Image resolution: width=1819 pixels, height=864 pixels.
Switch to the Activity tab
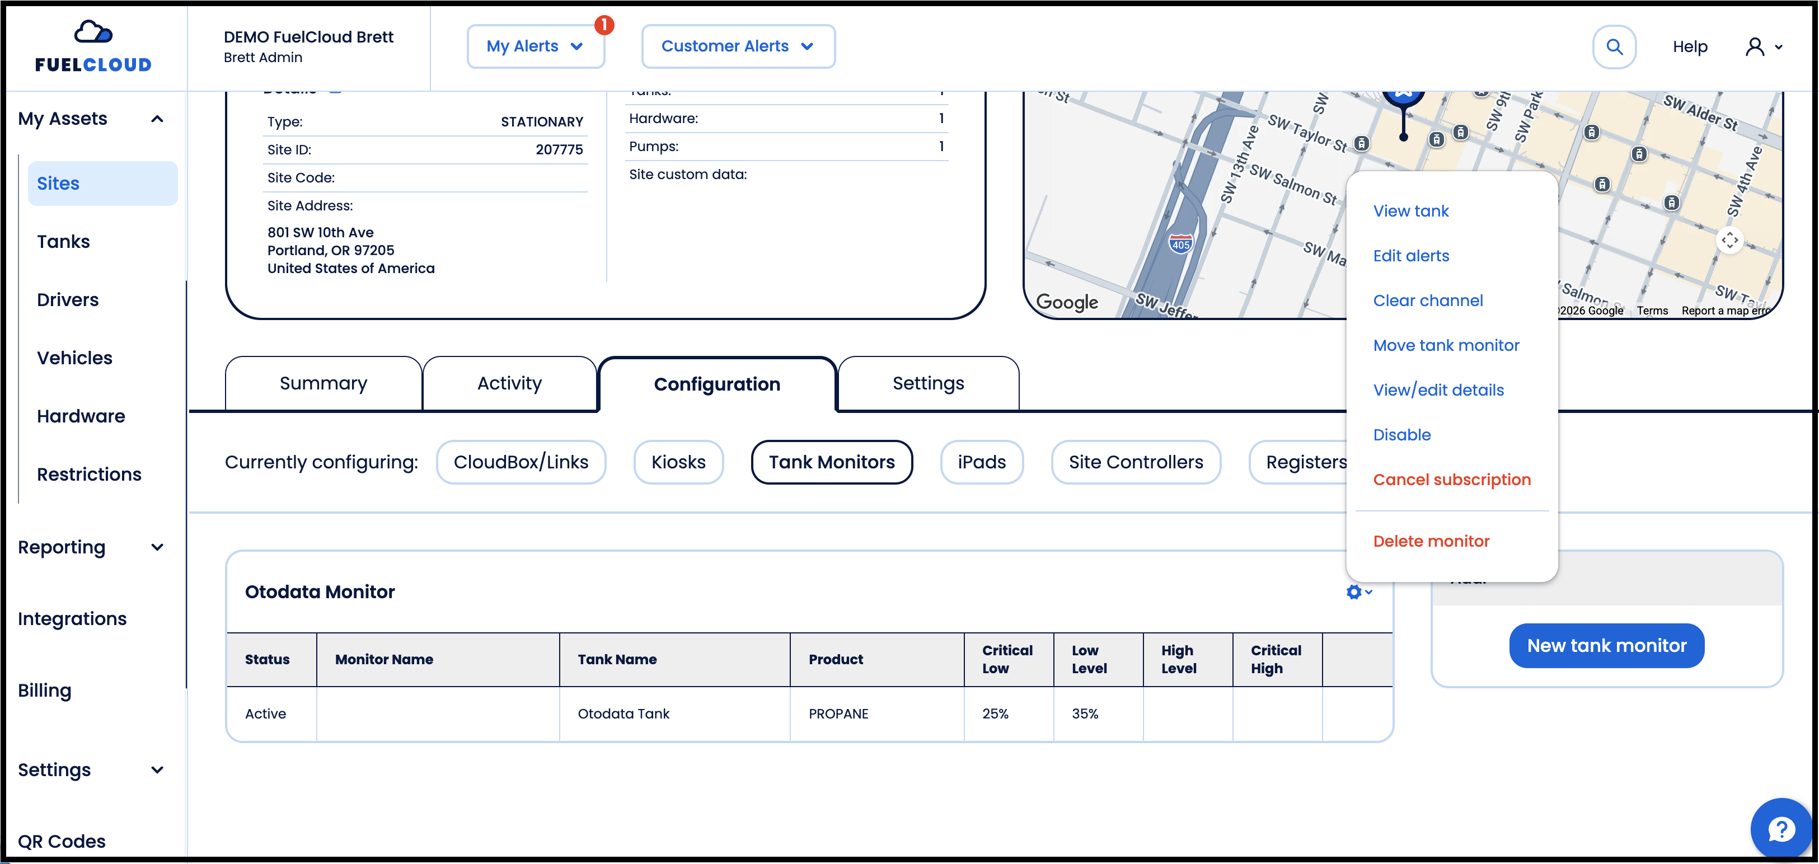pos(509,383)
